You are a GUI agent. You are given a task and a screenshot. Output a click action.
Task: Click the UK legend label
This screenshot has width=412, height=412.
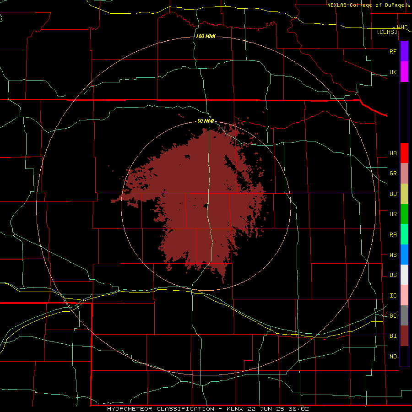pos(393,72)
